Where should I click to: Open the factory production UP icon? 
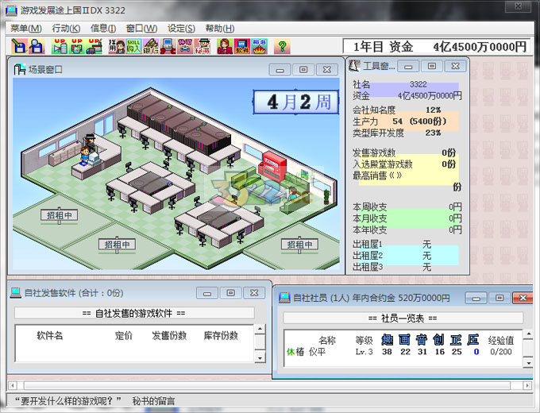coord(94,46)
